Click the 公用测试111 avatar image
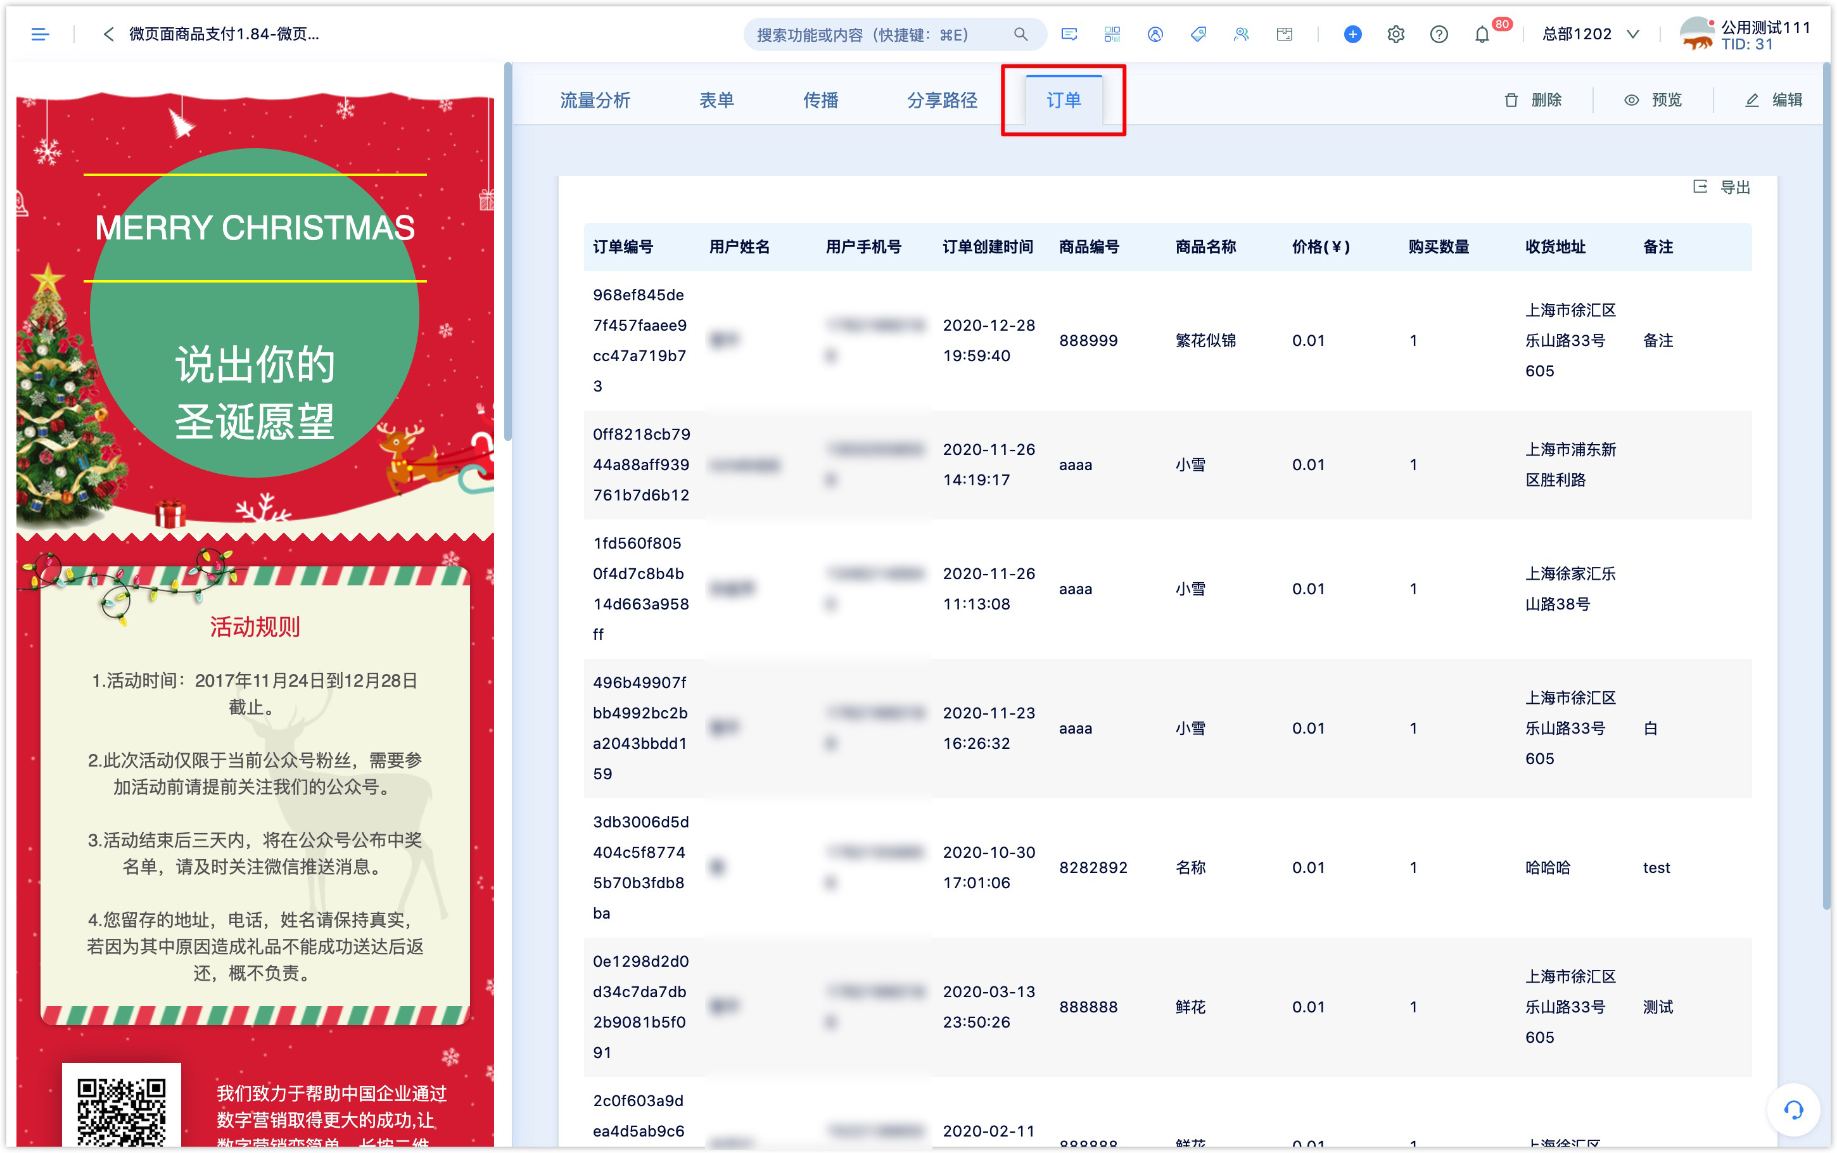The image size is (1837, 1153). tap(1697, 34)
